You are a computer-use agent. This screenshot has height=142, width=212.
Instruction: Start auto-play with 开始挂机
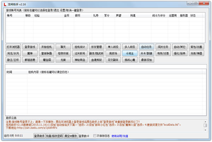47,47
